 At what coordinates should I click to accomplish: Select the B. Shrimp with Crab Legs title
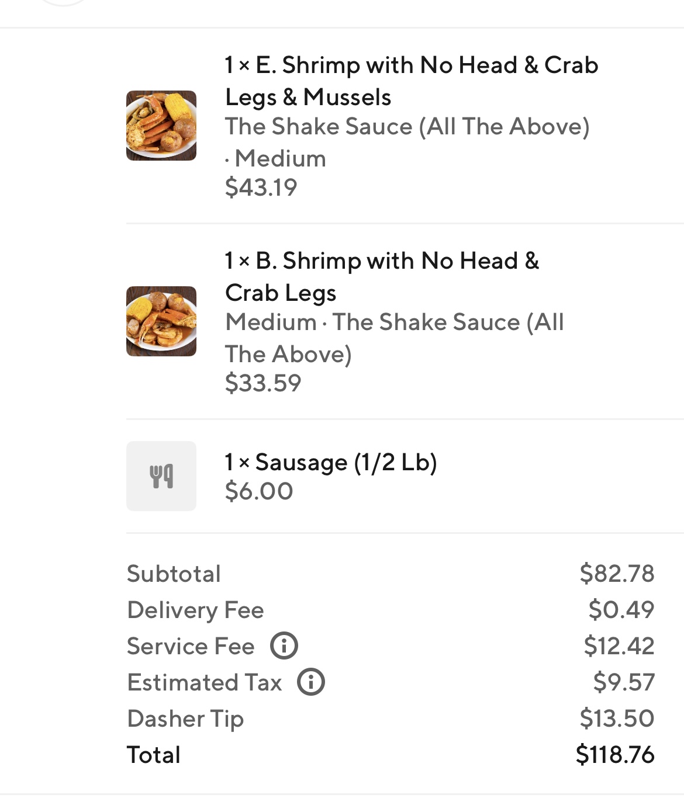pos(382,276)
